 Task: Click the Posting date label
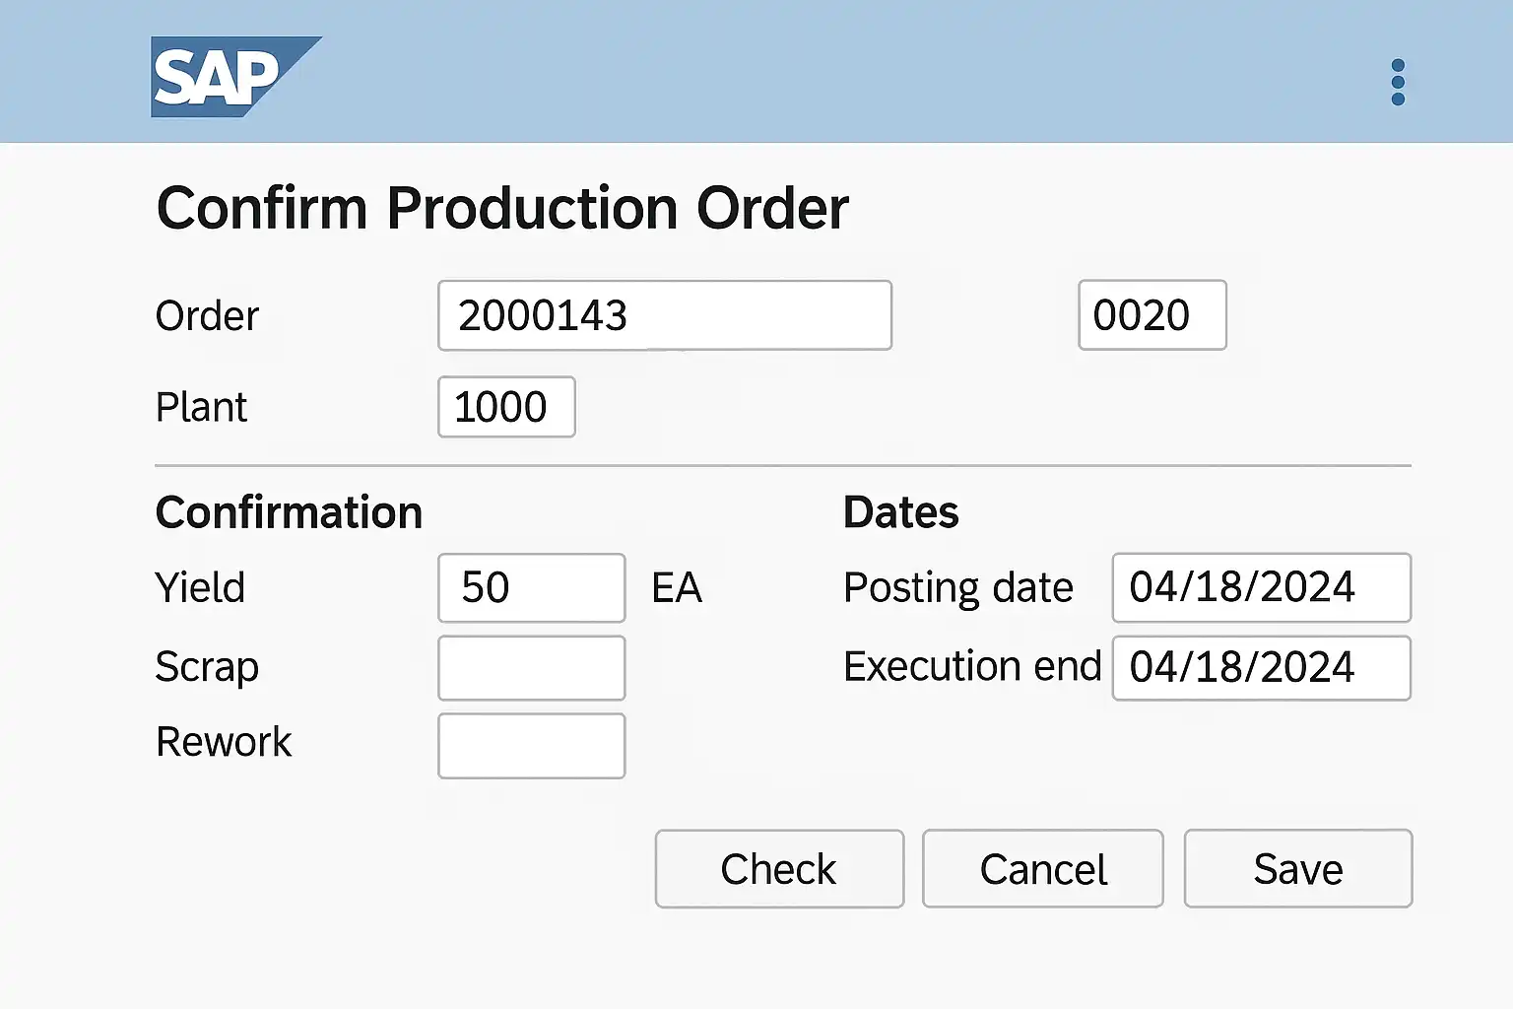(x=957, y=588)
